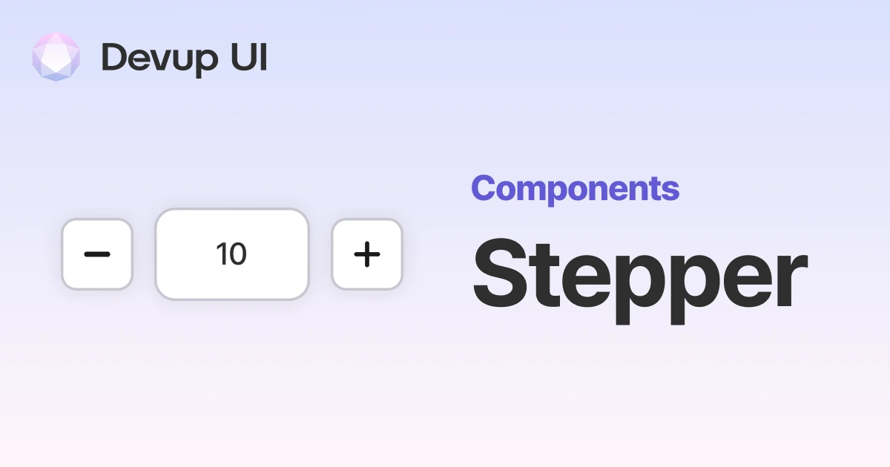Screen dimensions: 890x467
Task: Click the gem-shaped brand icon top left
Action: point(56,56)
